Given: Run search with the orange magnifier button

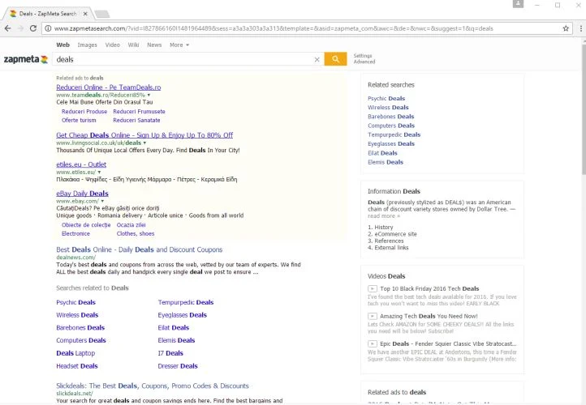Looking at the screenshot, I should [x=335, y=59].
